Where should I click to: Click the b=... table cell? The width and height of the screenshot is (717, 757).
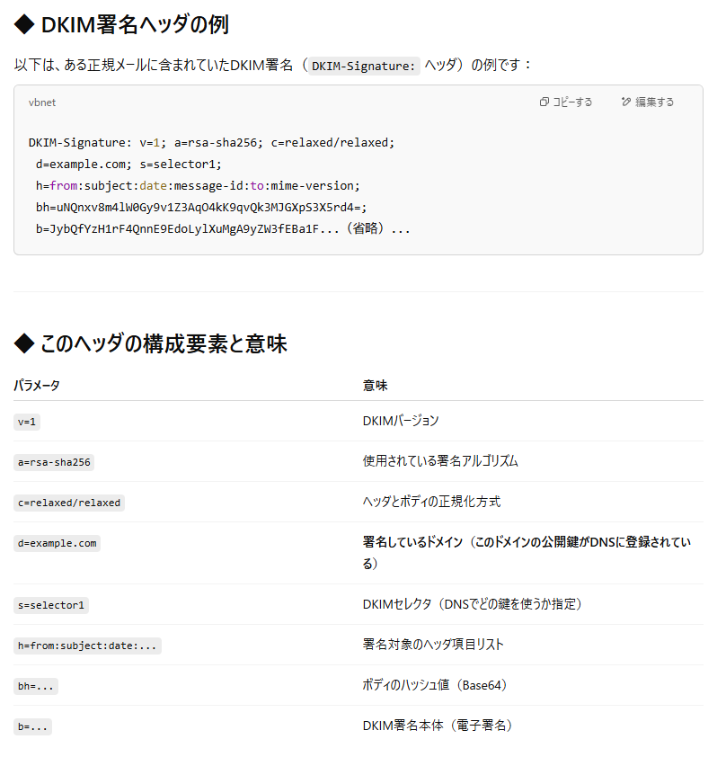tap(33, 727)
